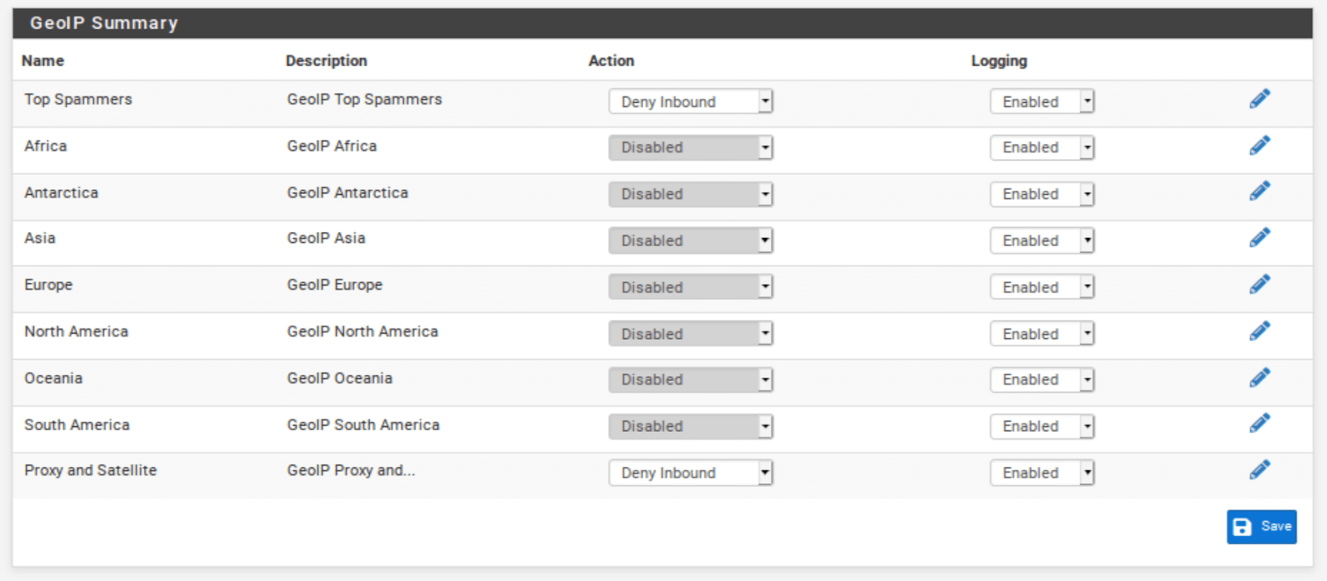The height and width of the screenshot is (581, 1327).
Task: Click the pencil icon for Africa row
Action: pyautogui.click(x=1260, y=145)
